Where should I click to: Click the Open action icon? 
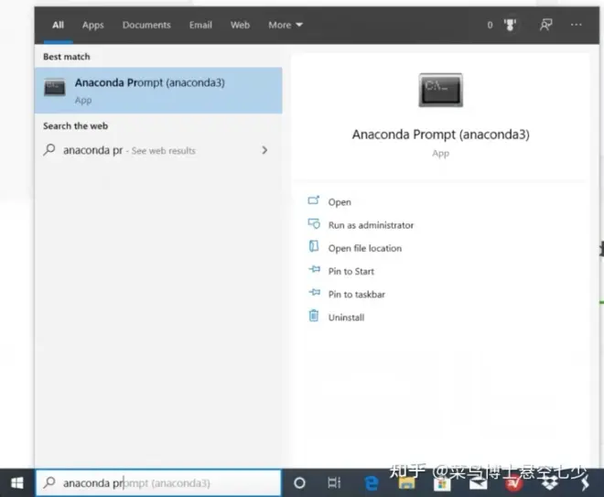coord(314,200)
